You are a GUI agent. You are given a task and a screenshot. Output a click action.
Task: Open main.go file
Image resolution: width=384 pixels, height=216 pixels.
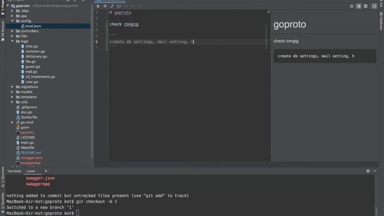(x=27, y=143)
